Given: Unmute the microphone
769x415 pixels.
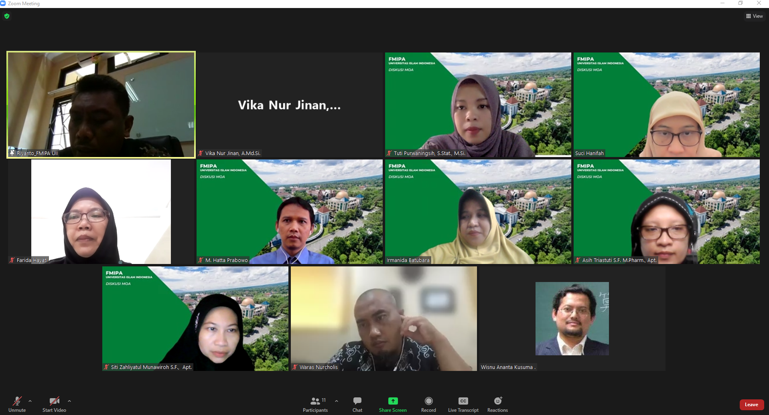Looking at the screenshot, I should pyautogui.click(x=17, y=401).
